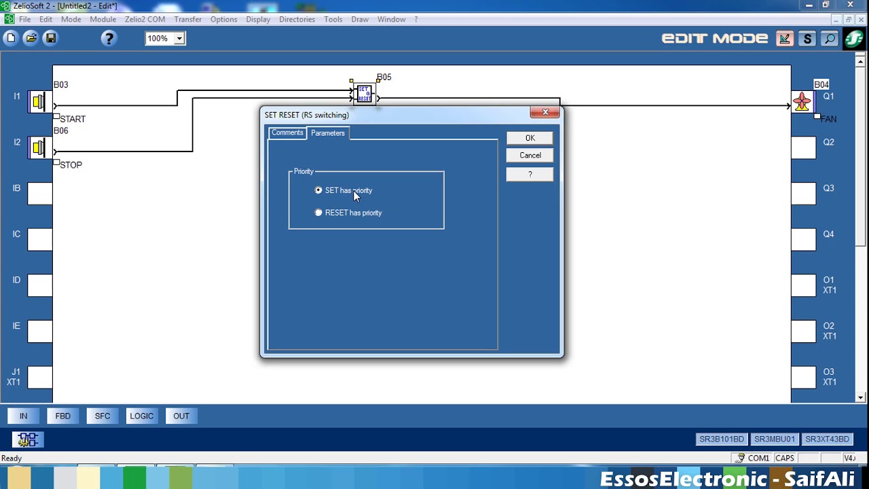Select the empty IB input slot

click(x=39, y=194)
